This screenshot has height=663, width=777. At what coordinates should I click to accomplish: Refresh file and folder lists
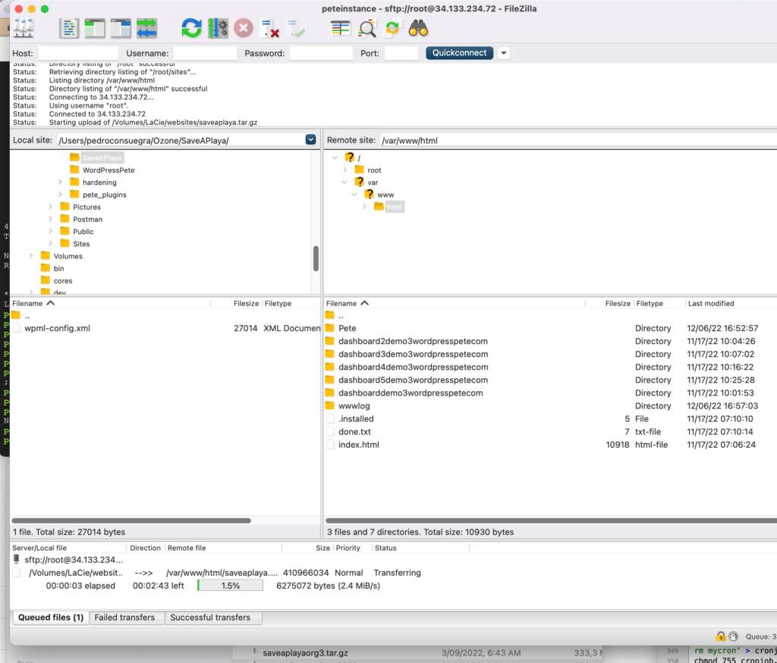[x=192, y=29]
